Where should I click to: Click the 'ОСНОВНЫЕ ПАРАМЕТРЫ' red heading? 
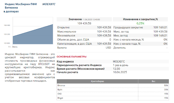(72, 57)
